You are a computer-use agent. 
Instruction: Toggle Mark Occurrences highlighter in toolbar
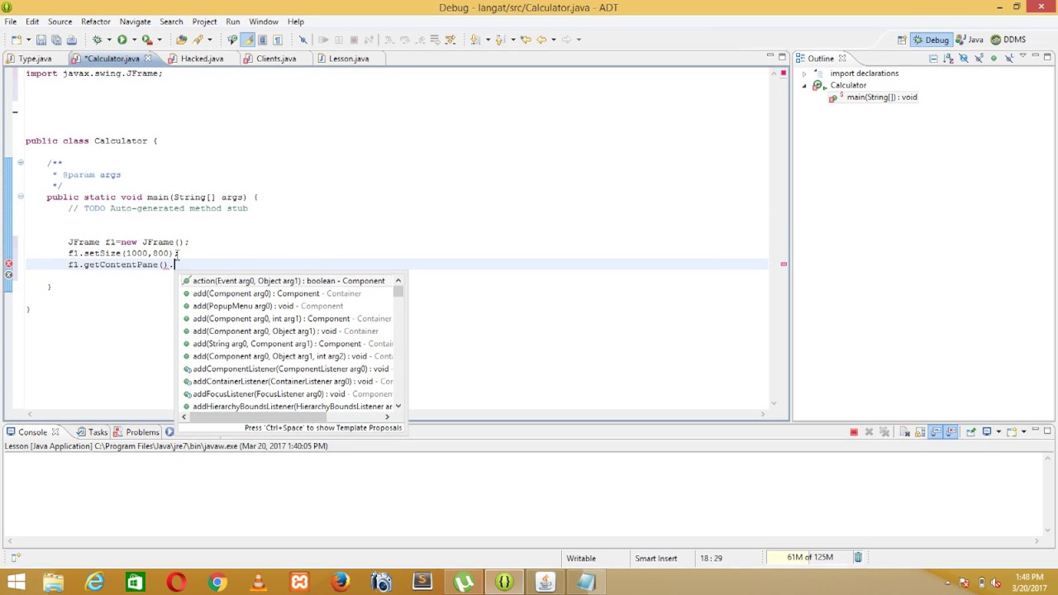click(247, 40)
